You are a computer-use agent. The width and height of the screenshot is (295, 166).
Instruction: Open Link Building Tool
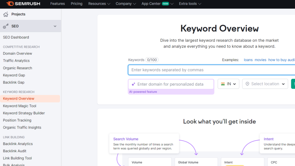click(x=17, y=158)
